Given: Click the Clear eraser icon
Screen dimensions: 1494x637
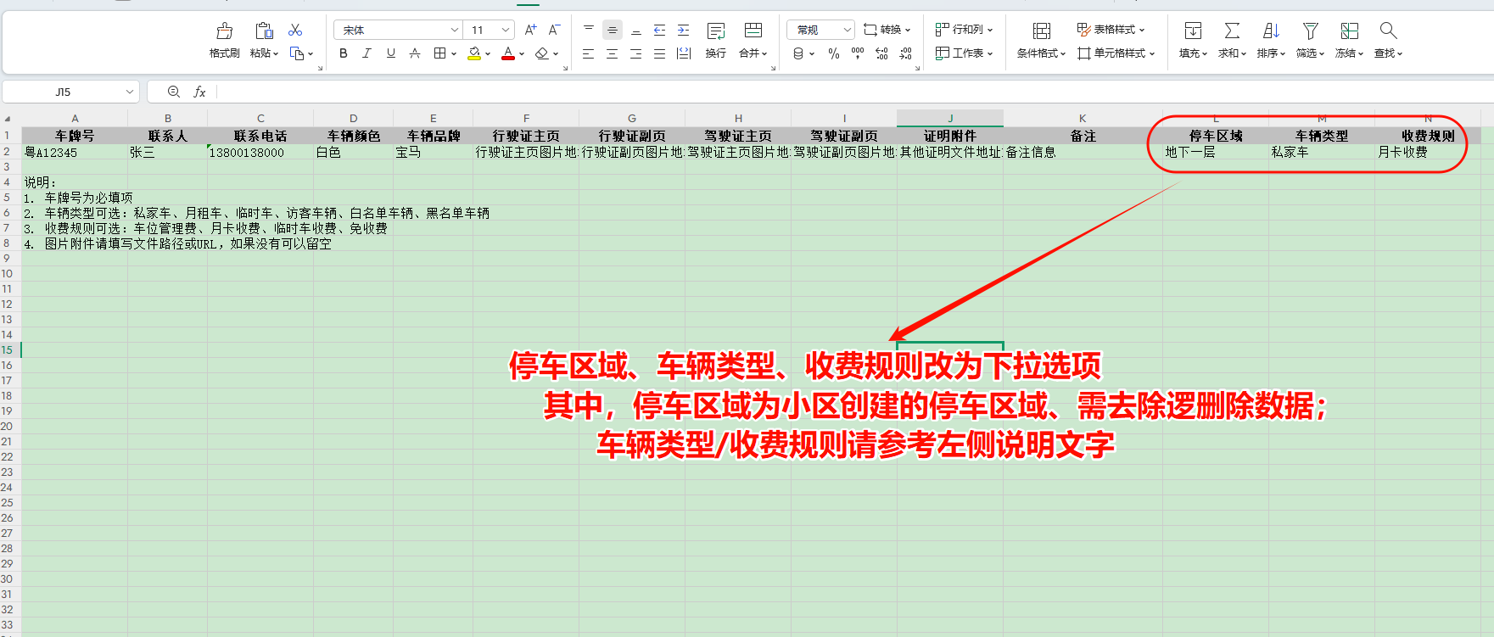Looking at the screenshot, I should [542, 53].
